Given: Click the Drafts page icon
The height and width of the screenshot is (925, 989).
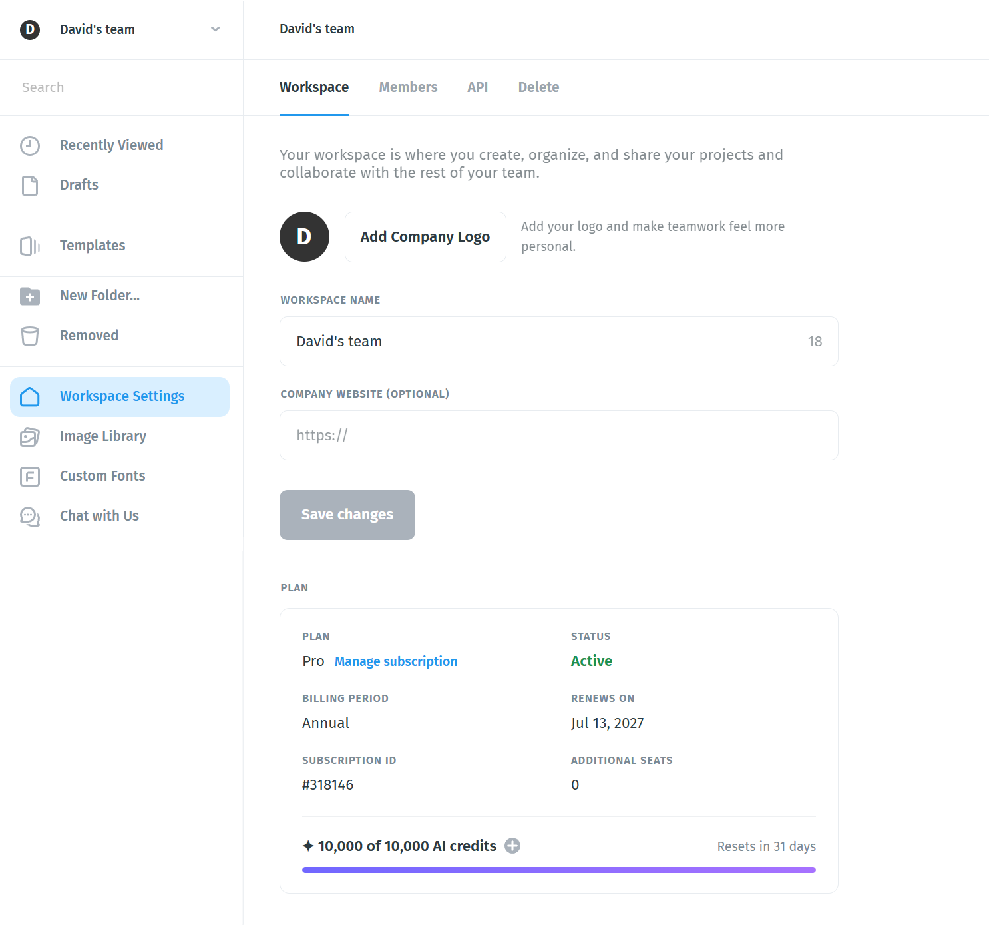Looking at the screenshot, I should tap(30, 185).
